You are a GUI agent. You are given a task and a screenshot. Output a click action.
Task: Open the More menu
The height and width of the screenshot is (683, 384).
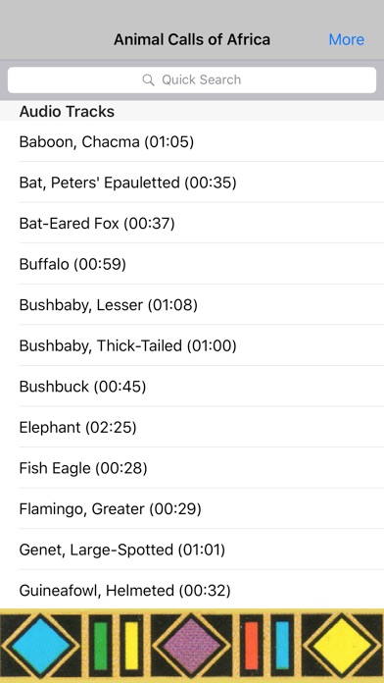click(x=347, y=39)
